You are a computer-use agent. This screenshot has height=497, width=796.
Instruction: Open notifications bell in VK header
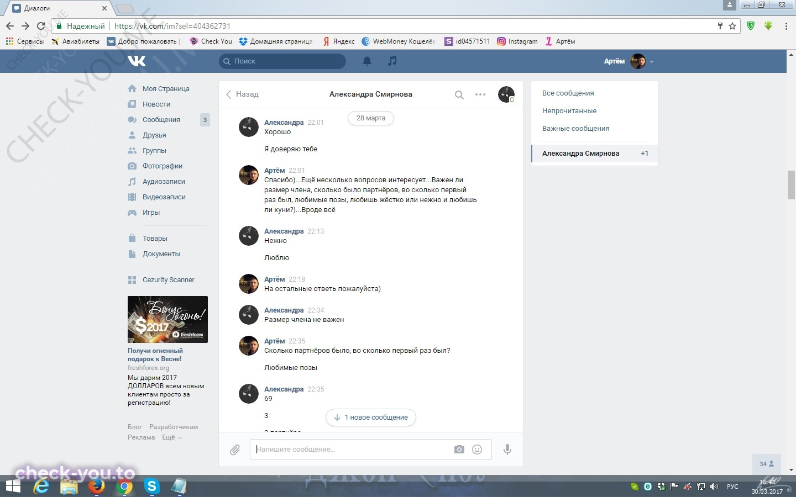click(366, 61)
